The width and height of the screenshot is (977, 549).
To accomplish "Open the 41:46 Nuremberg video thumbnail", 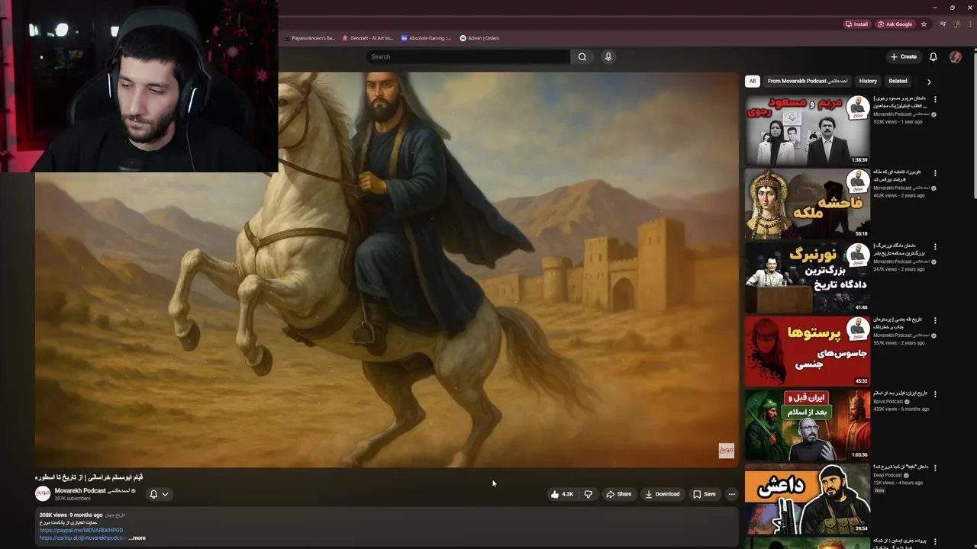I will click(x=808, y=278).
